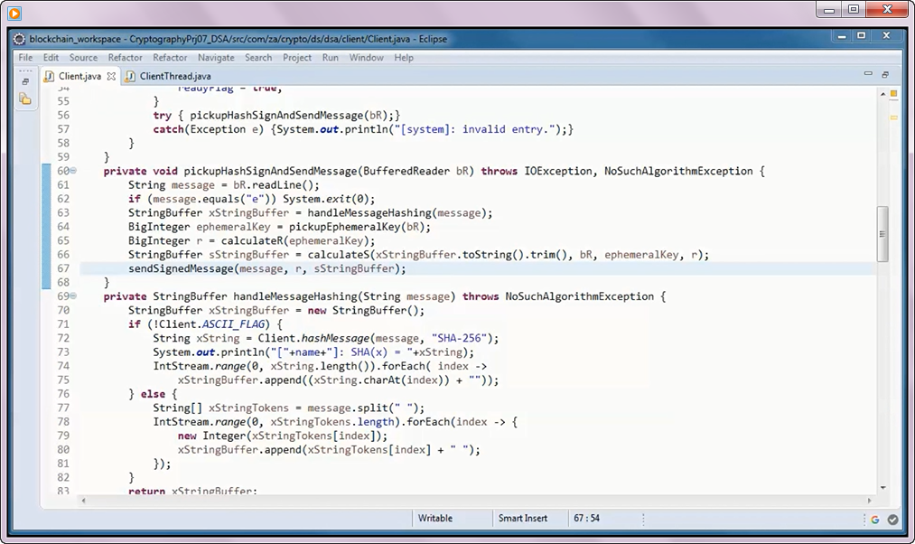
Task: Click the catch keyword on line 57
Action: pos(169,129)
